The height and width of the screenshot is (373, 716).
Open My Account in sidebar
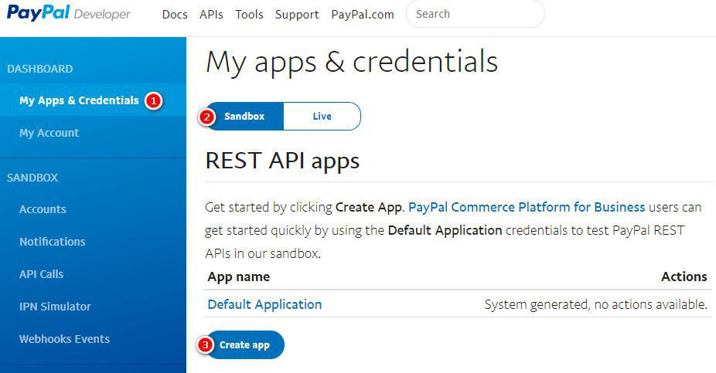point(49,133)
